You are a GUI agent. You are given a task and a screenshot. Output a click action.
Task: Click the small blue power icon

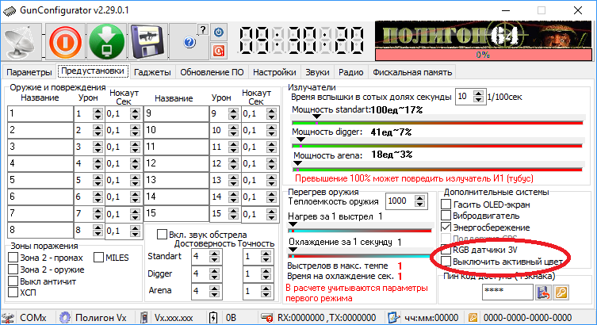click(x=218, y=32)
